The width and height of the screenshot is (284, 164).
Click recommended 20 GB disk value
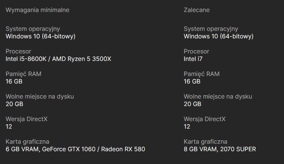(193, 104)
